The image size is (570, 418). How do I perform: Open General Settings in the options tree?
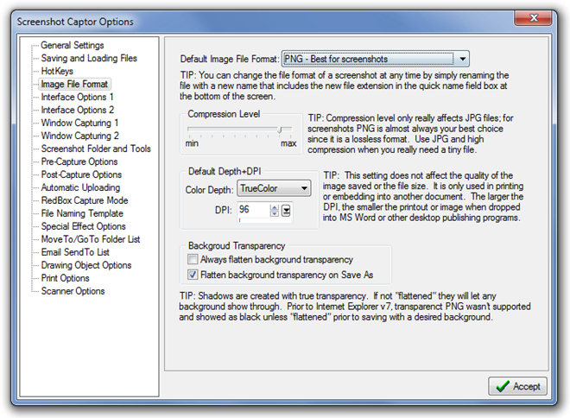(72, 45)
